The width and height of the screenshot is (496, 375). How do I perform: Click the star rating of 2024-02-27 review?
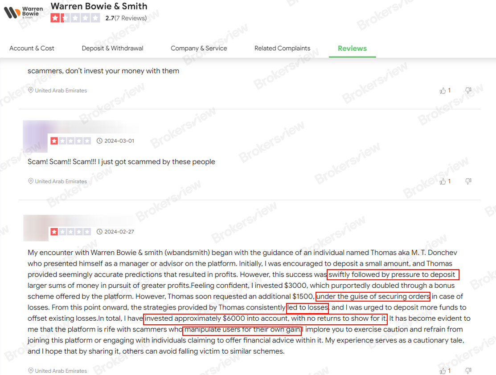[70, 232]
